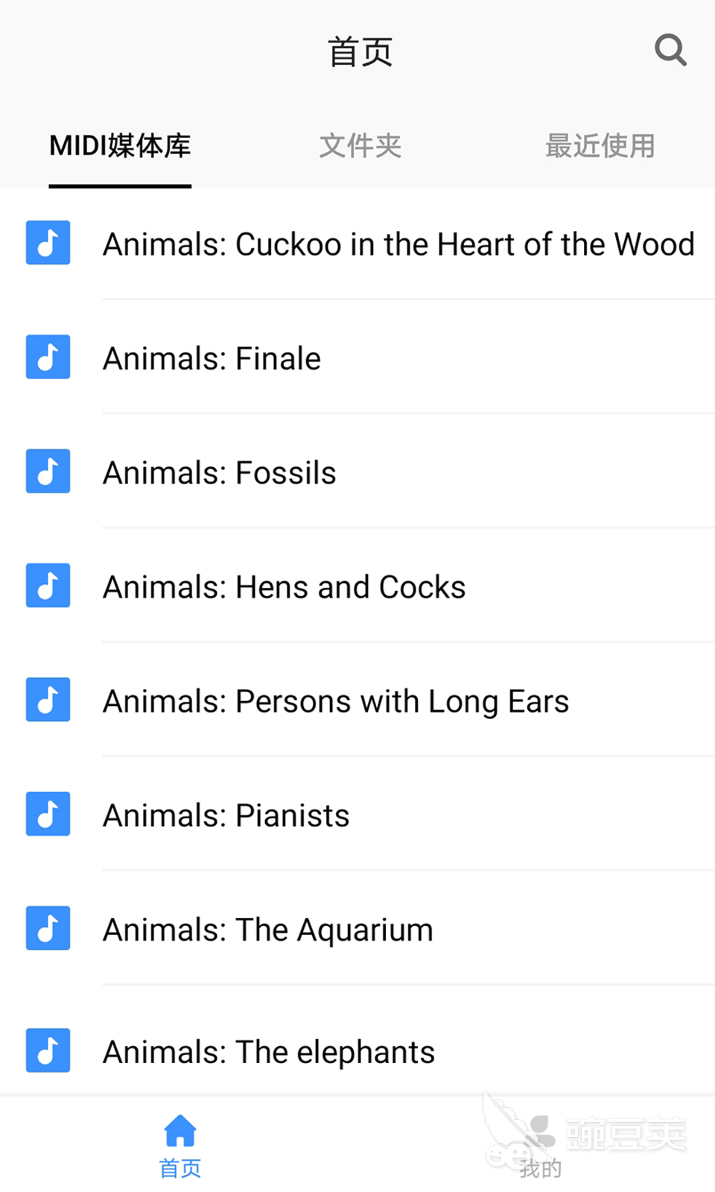Select the Animals: The elephants entry

tap(269, 1052)
